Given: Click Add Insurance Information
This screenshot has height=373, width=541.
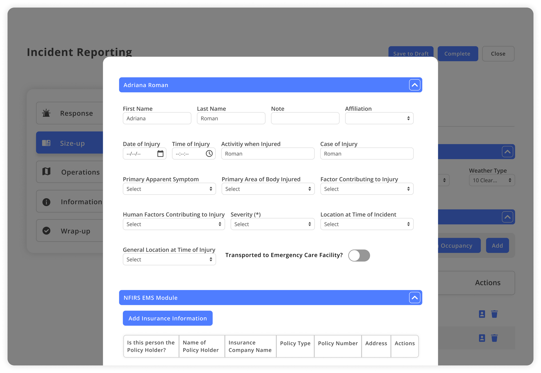Looking at the screenshot, I should pyautogui.click(x=167, y=318).
